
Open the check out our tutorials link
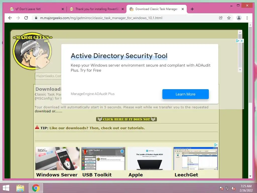97,128
